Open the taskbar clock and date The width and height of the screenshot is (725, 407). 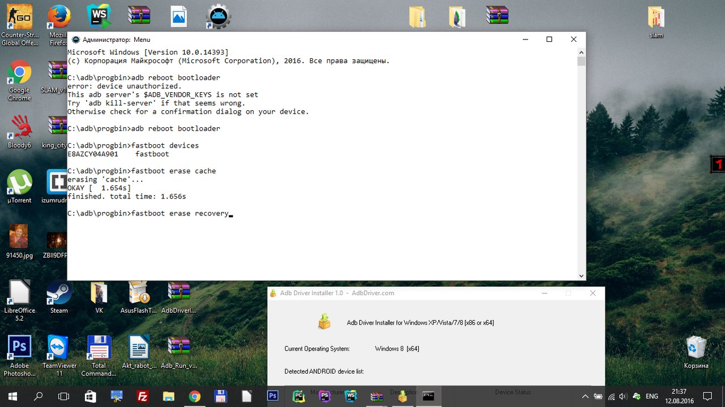[x=679, y=396]
